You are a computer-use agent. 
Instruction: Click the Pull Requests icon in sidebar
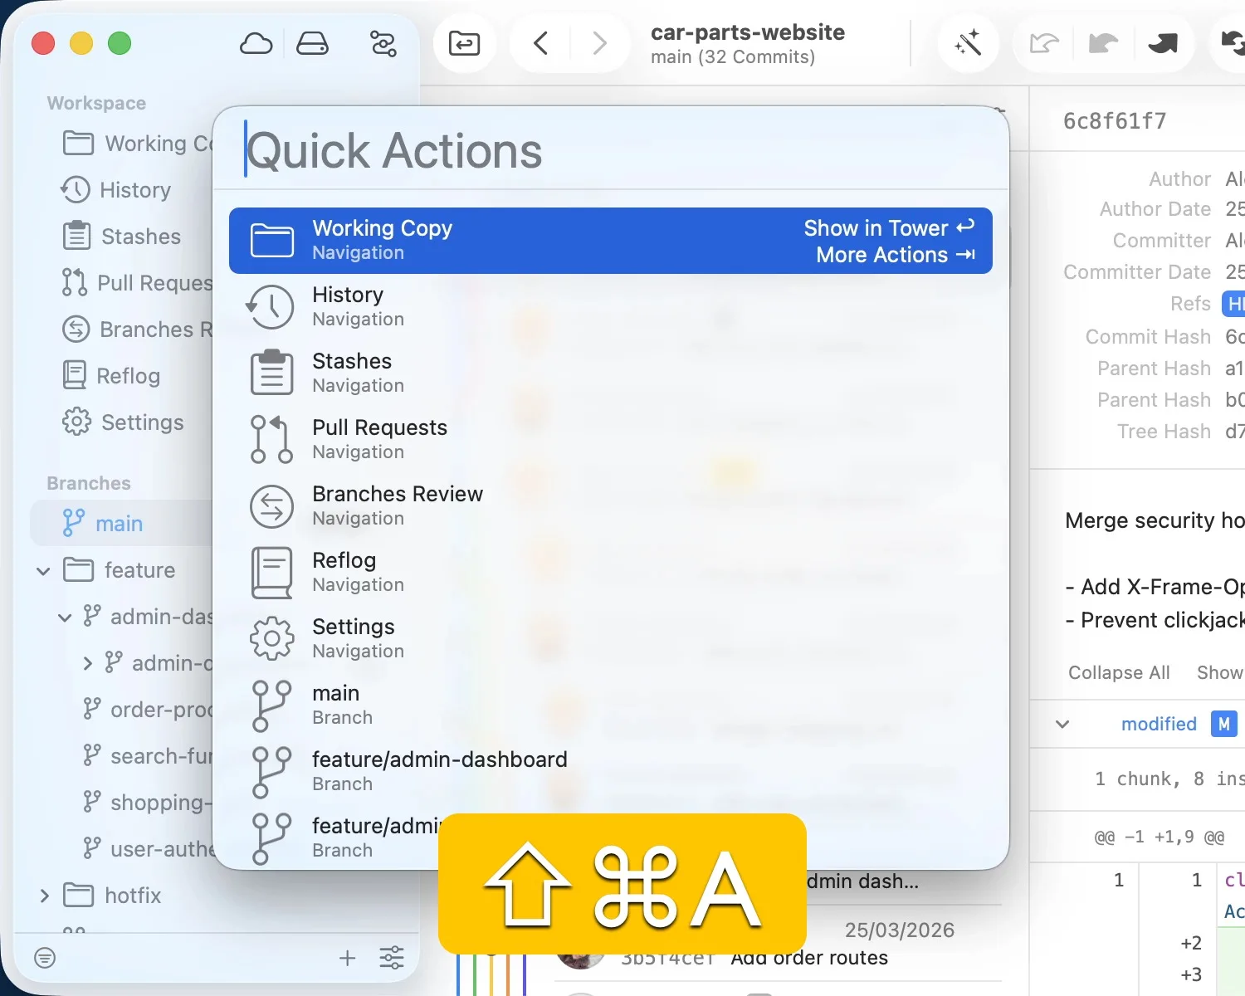[74, 282]
